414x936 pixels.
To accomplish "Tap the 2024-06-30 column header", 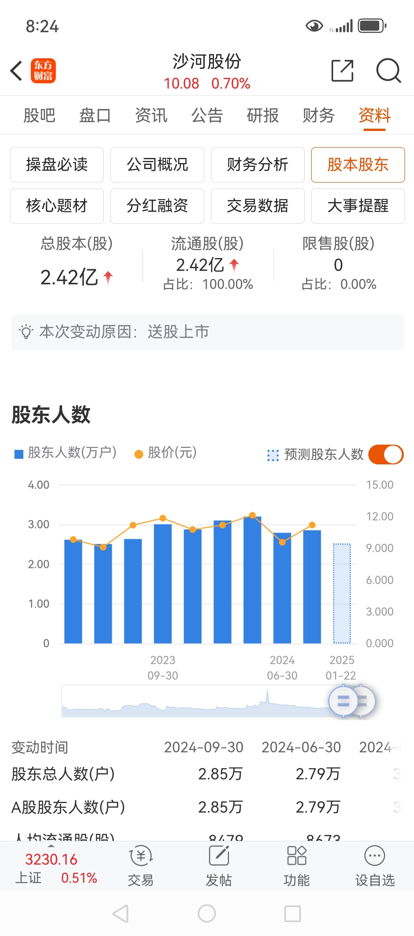I will (x=301, y=747).
